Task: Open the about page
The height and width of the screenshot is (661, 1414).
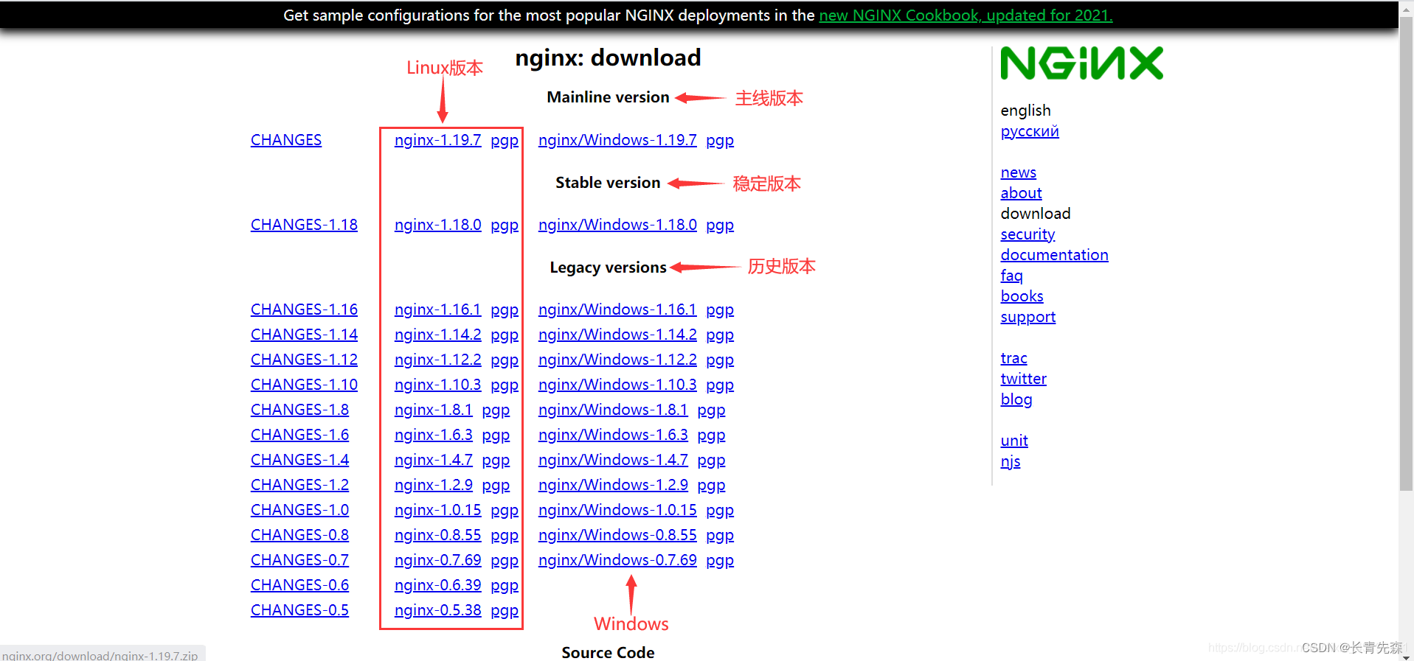Action: [x=1021, y=193]
